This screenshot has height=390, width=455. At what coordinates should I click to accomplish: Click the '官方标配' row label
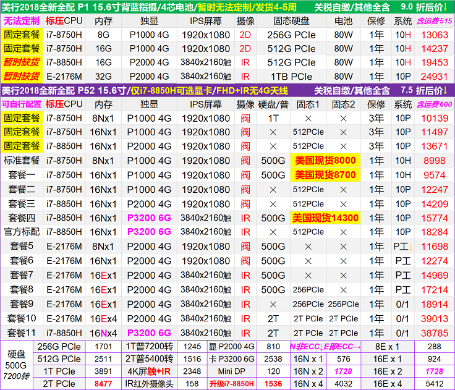click(x=22, y=232)
